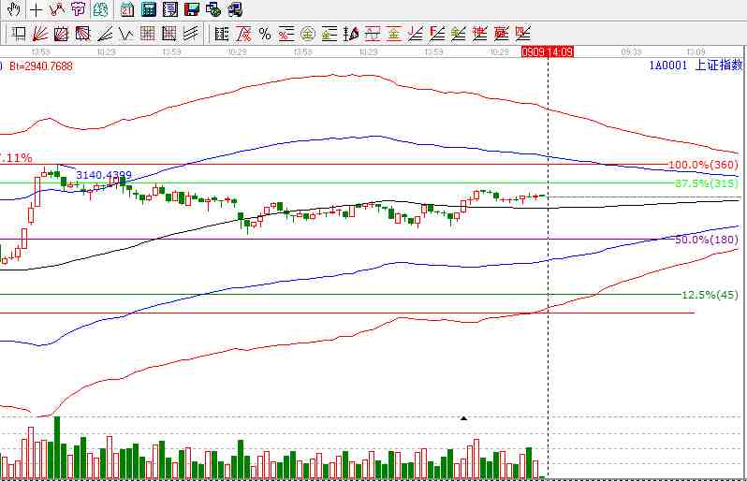Click the computer monitor icon

235,9
